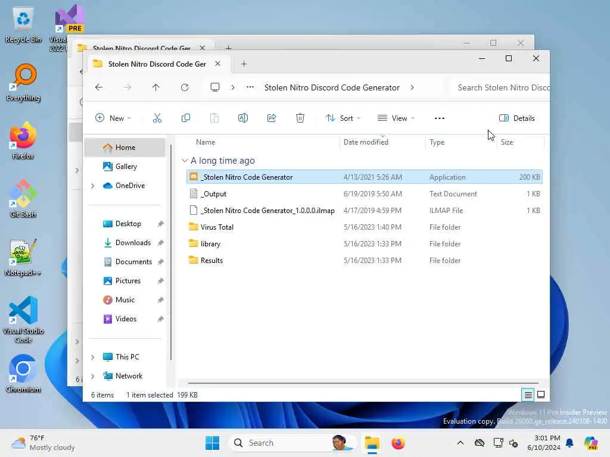
Task: Open Recycle Bin desktop icon
Action: 23,26
